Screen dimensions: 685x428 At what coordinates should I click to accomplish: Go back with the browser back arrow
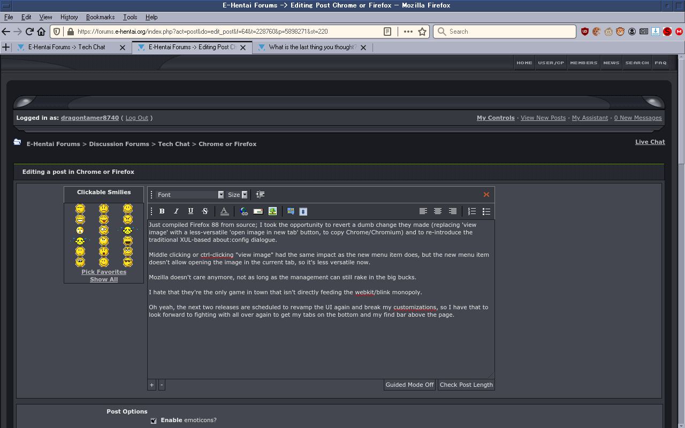pos(6,32)
